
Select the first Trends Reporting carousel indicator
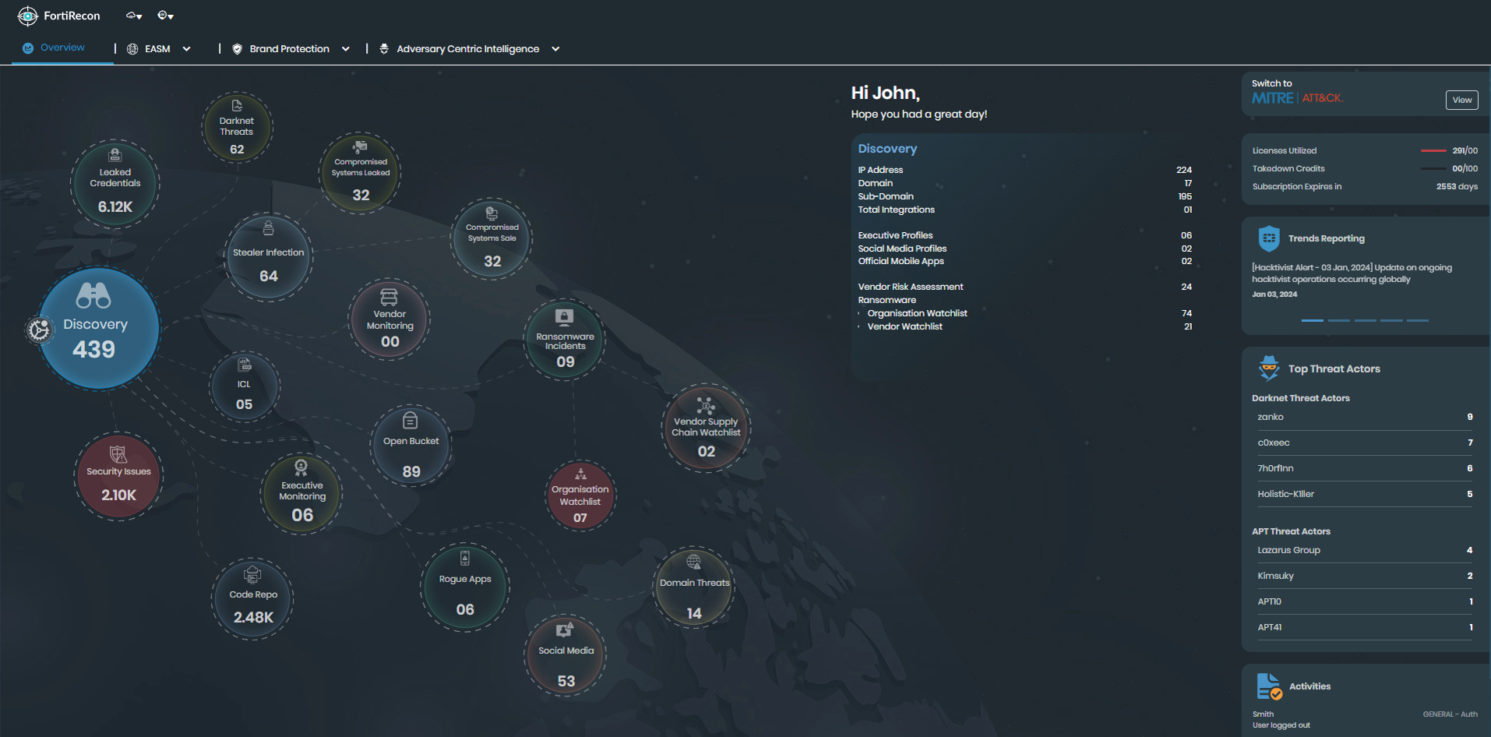tap(1312, 320)
